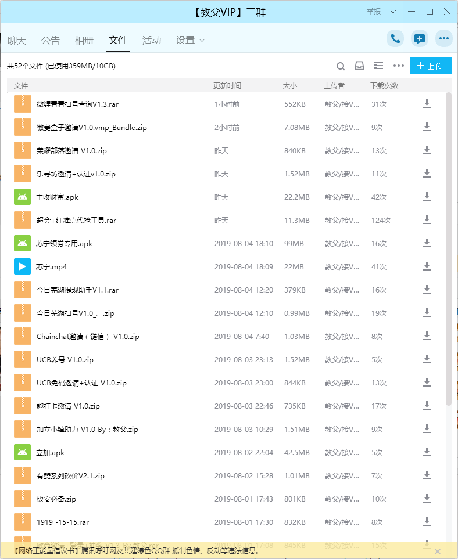
Task: Download 今日芜湖提现助手V1.1.rar
Action: (x=427, y=290)
